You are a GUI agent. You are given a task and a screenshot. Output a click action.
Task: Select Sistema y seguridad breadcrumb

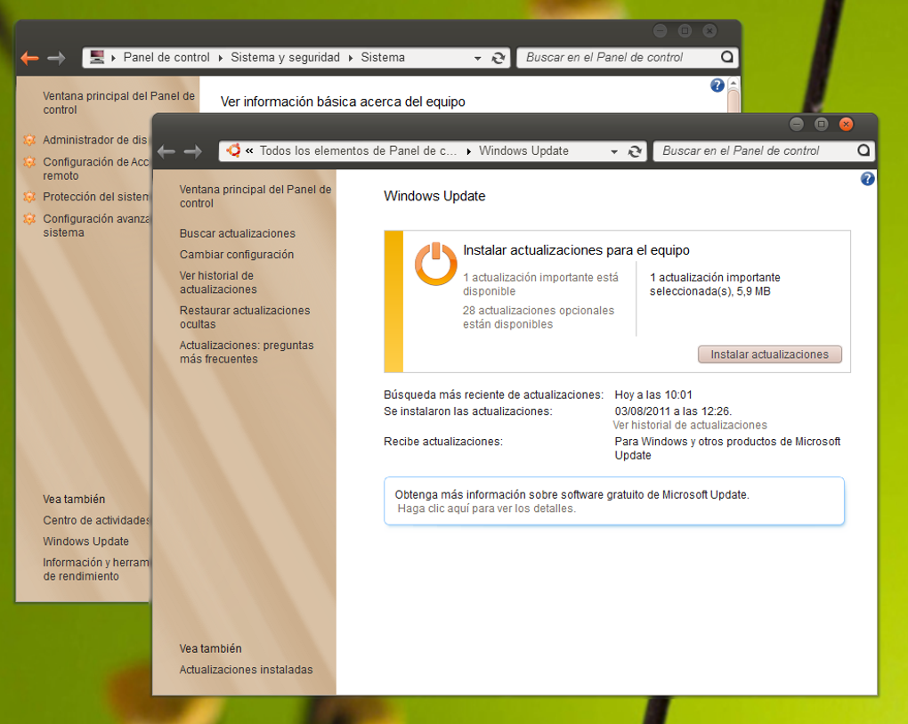(x=285, y=57)
